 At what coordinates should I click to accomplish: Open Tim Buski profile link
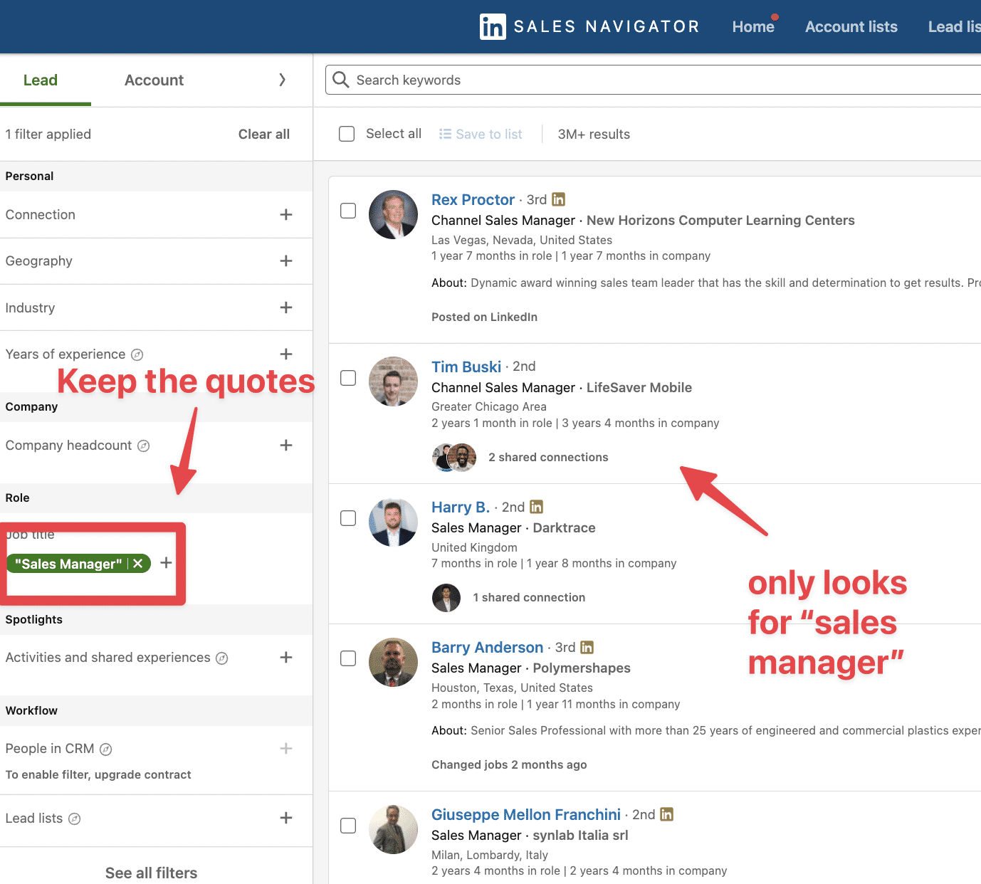click(466, 367)
